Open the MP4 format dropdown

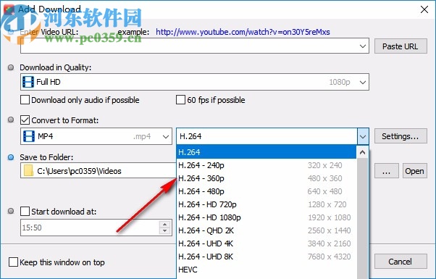(166, 136)
